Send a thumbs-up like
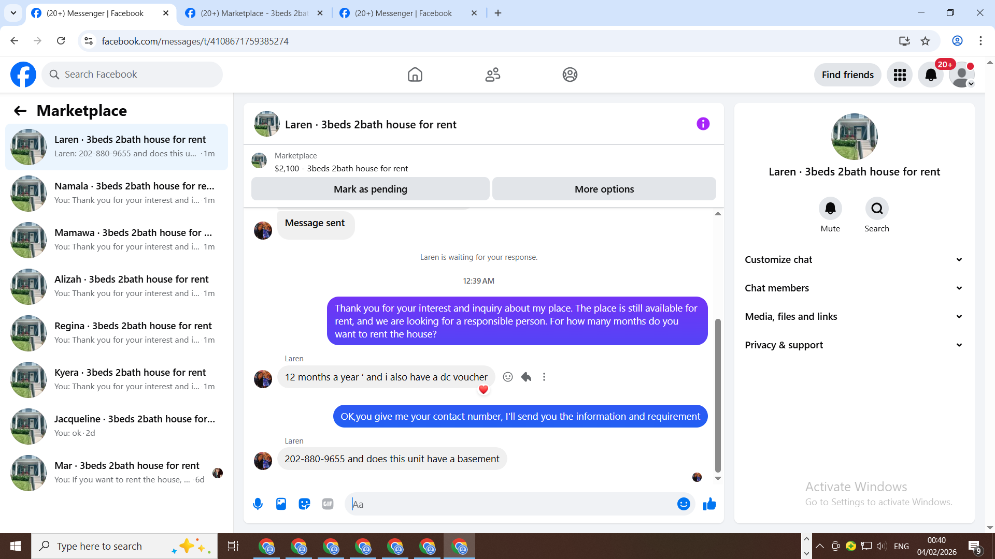 click(x=709, y=504)
